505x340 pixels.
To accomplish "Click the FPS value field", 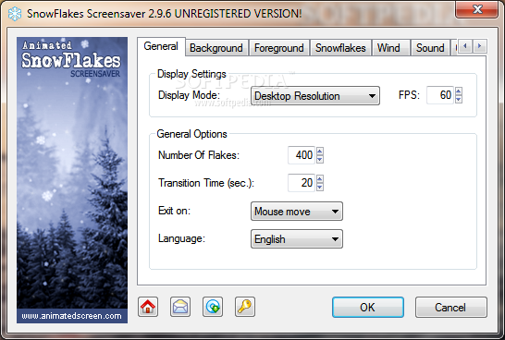I will tap(440, 95).
